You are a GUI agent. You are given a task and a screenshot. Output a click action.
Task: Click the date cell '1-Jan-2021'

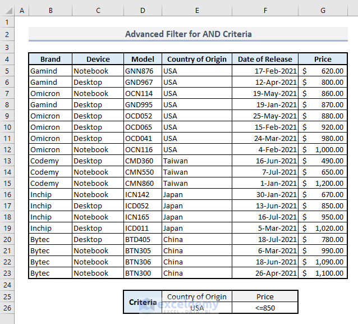(x=265, y=183)
